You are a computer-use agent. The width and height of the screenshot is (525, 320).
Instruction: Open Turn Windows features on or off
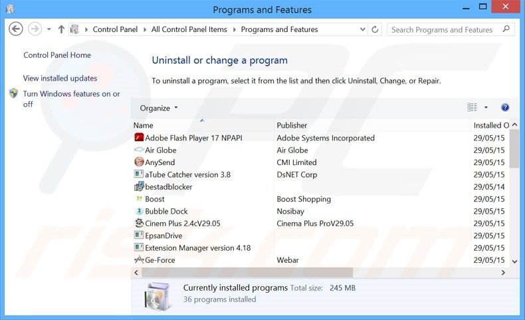pos(71,99)
